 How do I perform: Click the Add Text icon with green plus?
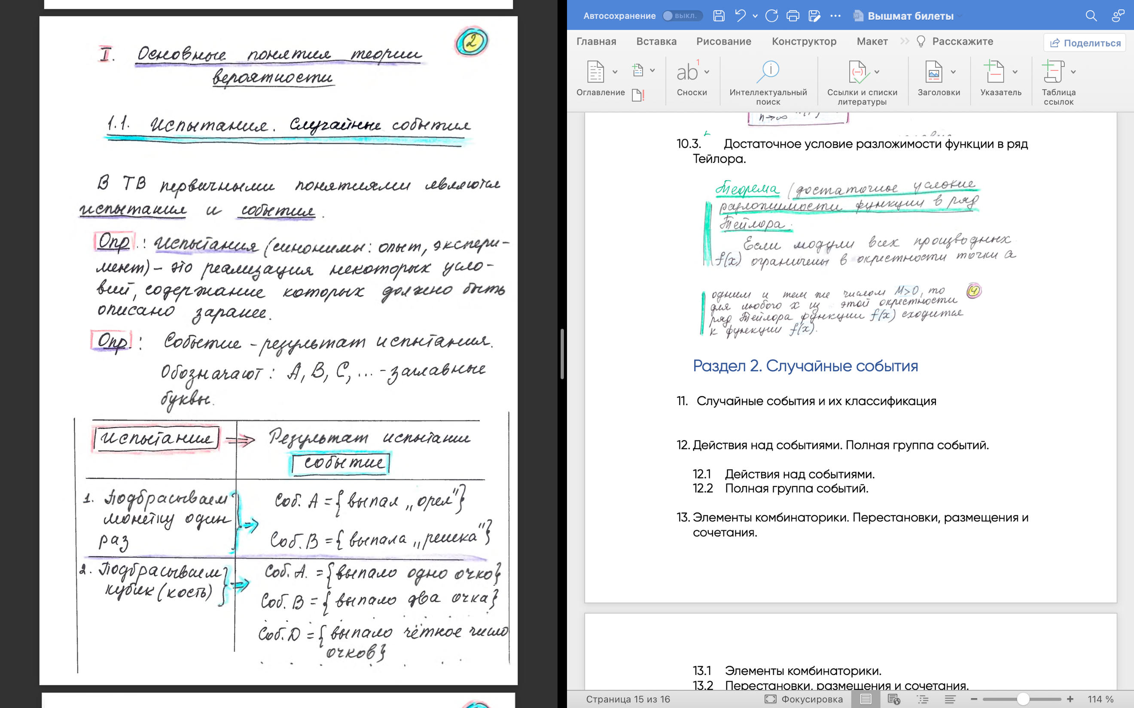637,70
